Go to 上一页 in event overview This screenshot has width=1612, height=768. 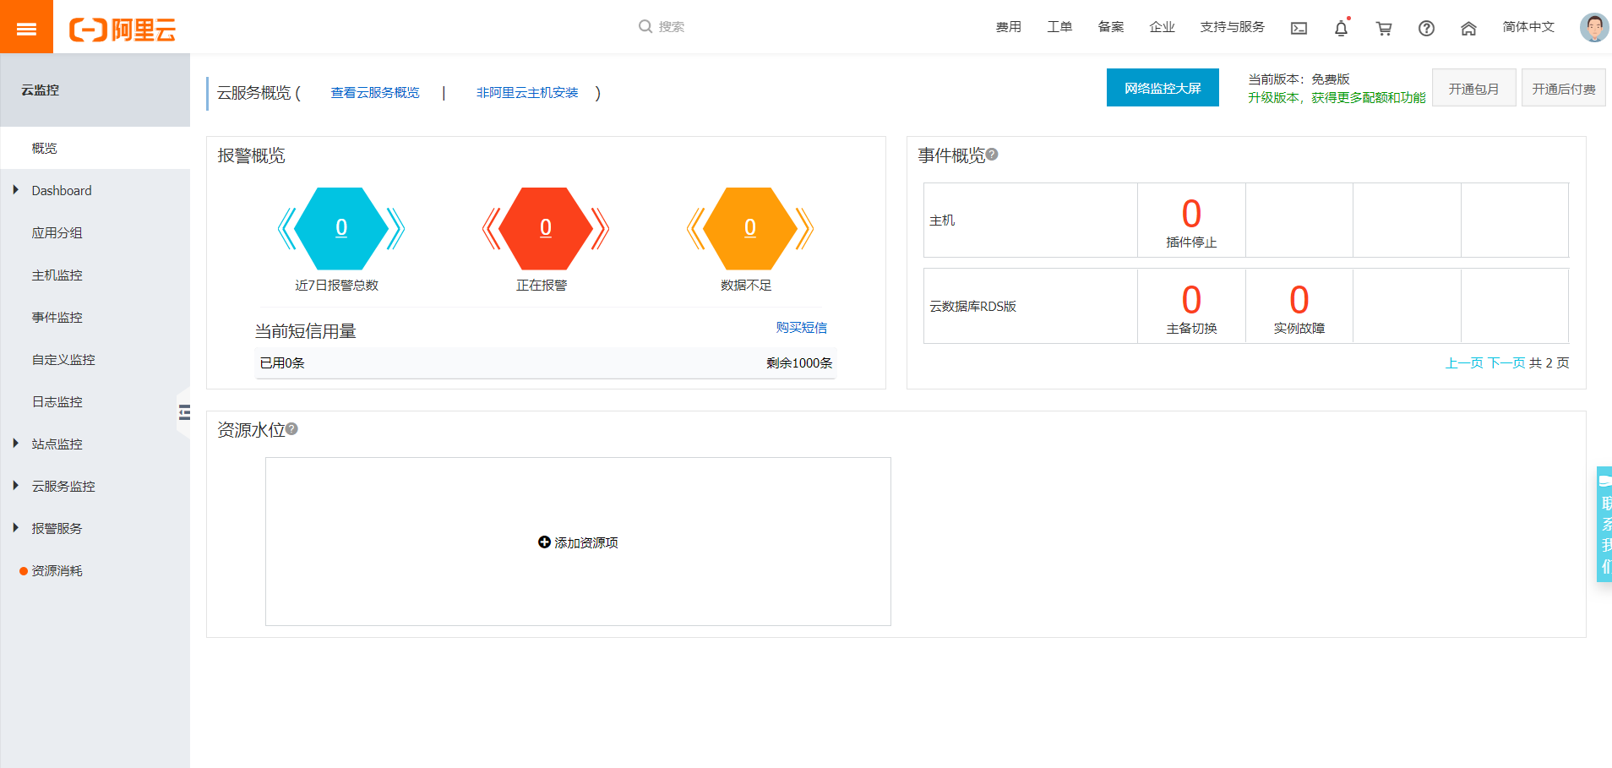pyautogui.click(x=1464, y=362)
